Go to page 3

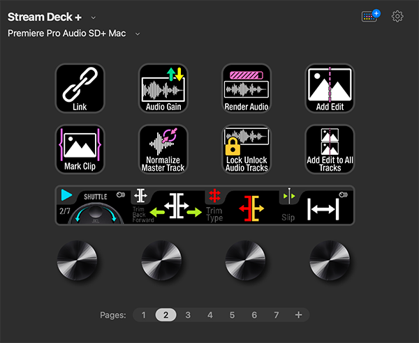188,315
